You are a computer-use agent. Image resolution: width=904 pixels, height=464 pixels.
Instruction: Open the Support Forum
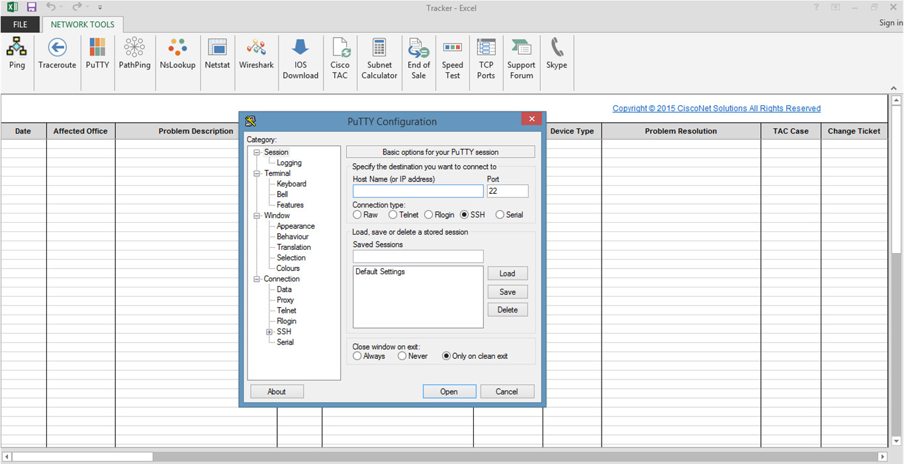point(521,59)
